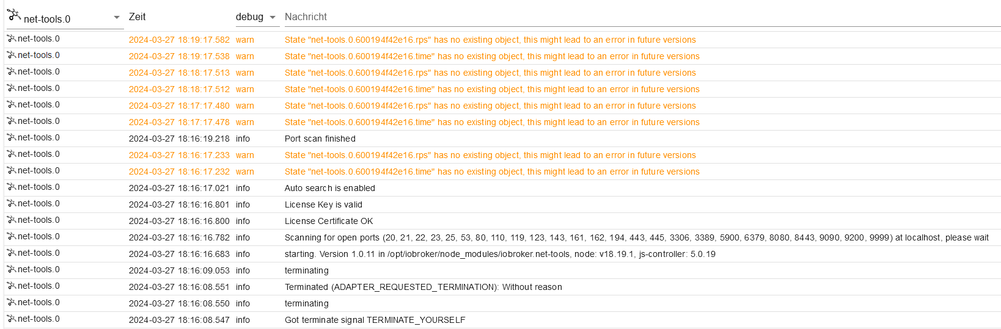Click the time warning message at 18:17:17.478

(492, 122)
